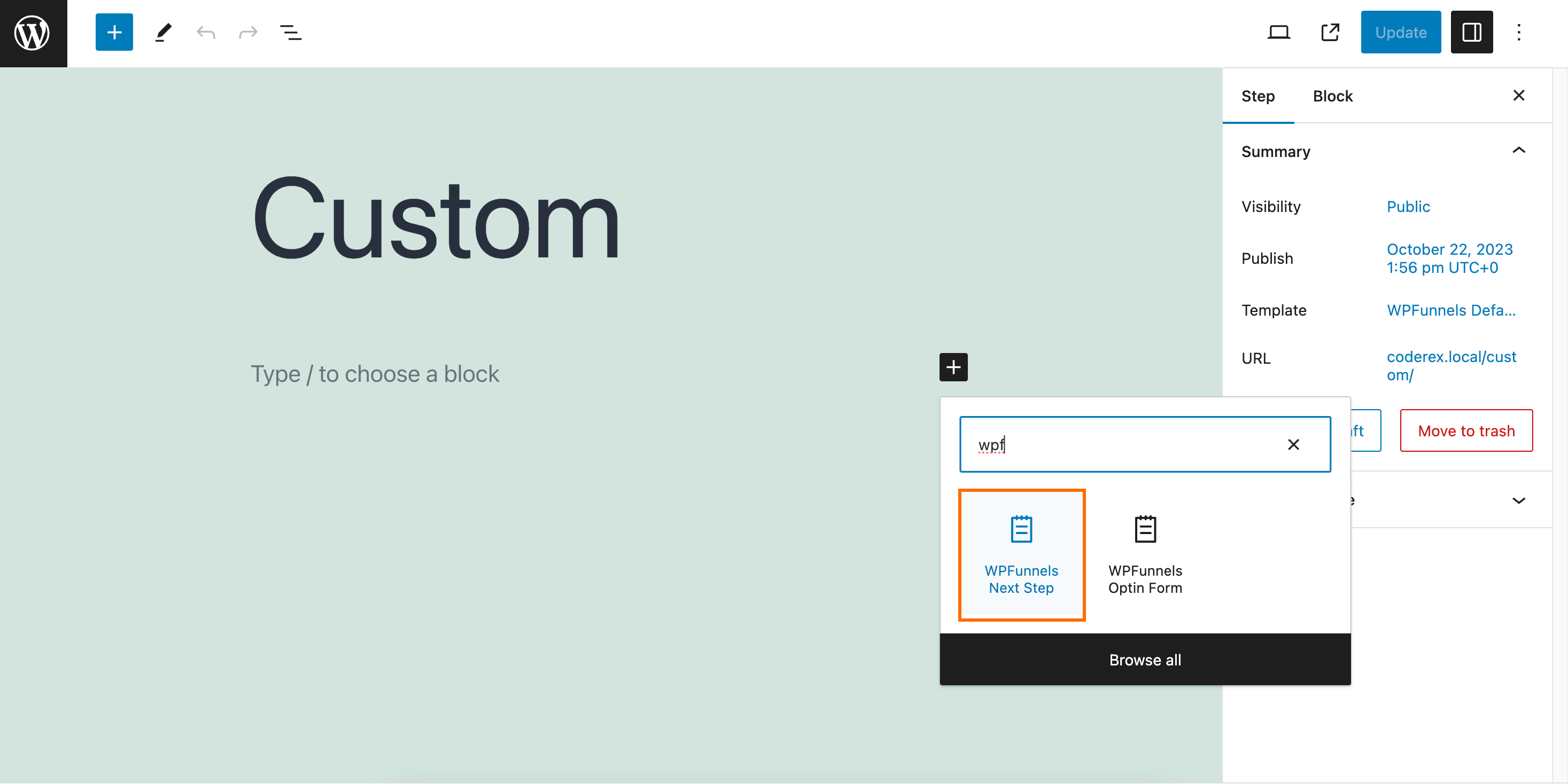Click the WordPress logo icon
Image resolution: width=1568 pixels, height=784 pixels.
[x=34, y=34]
